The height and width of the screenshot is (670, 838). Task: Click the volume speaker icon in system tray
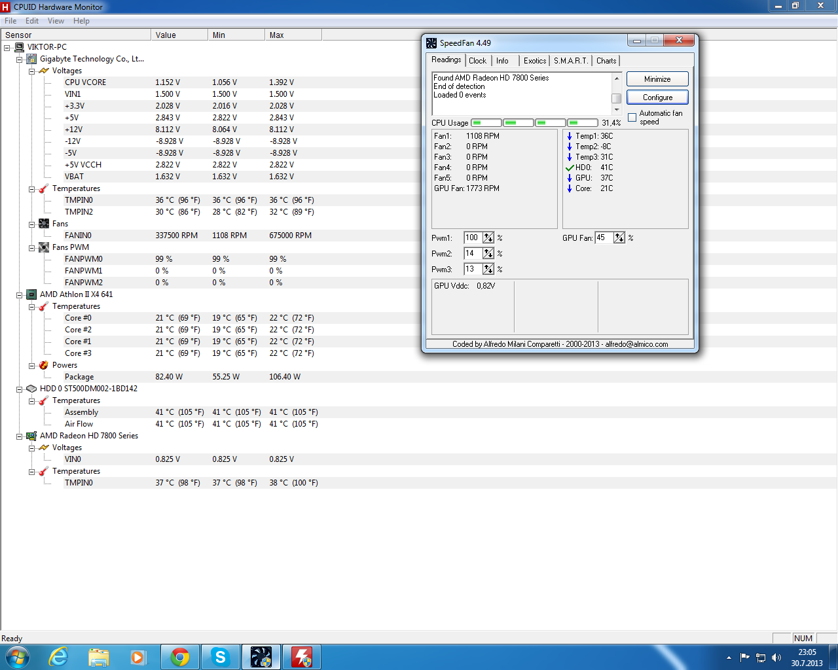tap(776, 658)
